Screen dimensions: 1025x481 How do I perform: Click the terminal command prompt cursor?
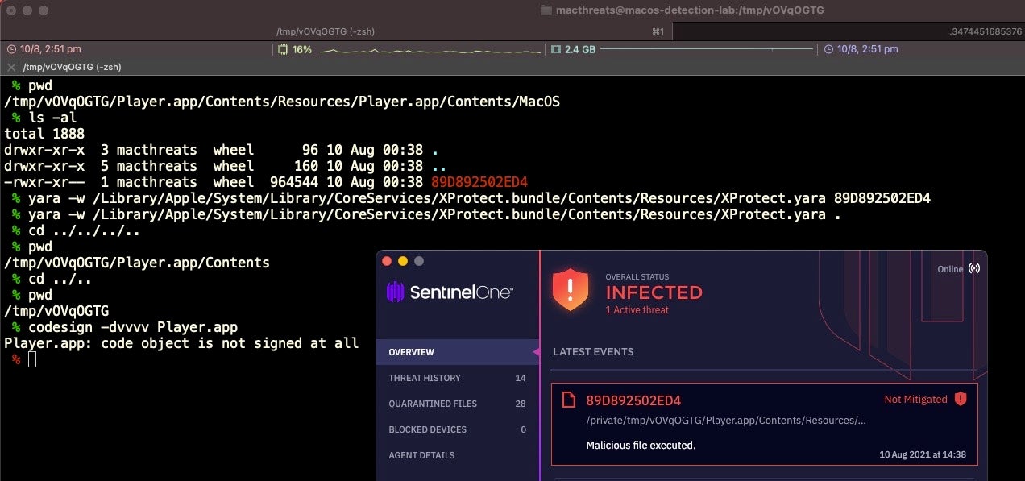pyautogui.click(x=32, y=359)
